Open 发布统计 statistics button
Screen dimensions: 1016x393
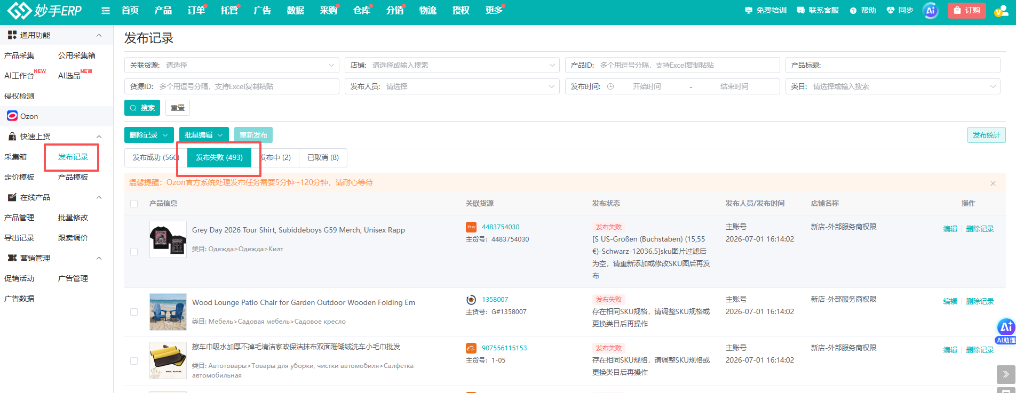(x=987, y=135)
